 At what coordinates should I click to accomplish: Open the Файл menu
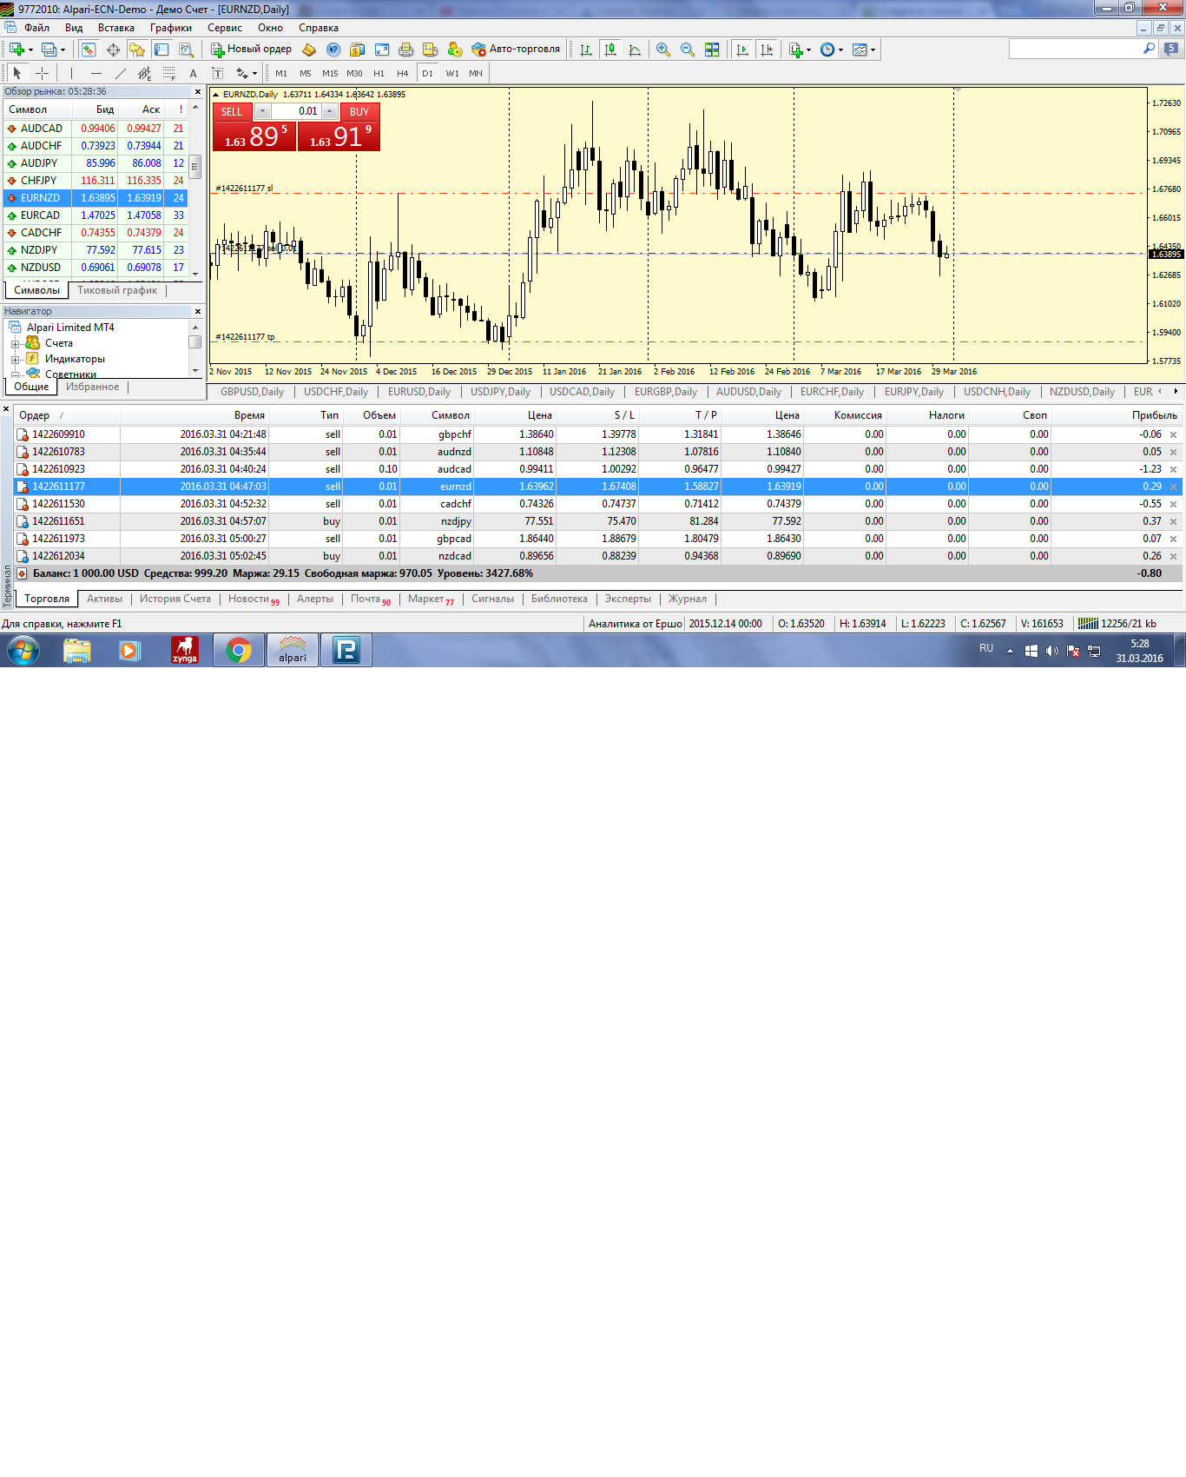click(36, 28)
